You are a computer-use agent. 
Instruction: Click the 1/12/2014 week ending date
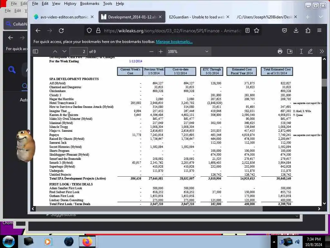coord(136,61)
